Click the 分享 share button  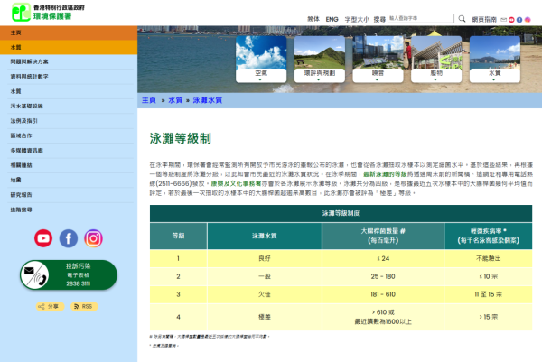pos(50,306)
